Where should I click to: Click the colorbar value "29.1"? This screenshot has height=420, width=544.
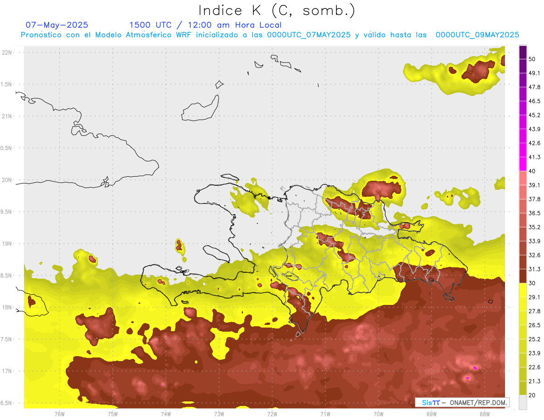tap(534, 297)
